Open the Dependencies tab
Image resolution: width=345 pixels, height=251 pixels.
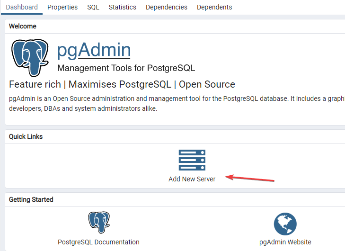166,7
